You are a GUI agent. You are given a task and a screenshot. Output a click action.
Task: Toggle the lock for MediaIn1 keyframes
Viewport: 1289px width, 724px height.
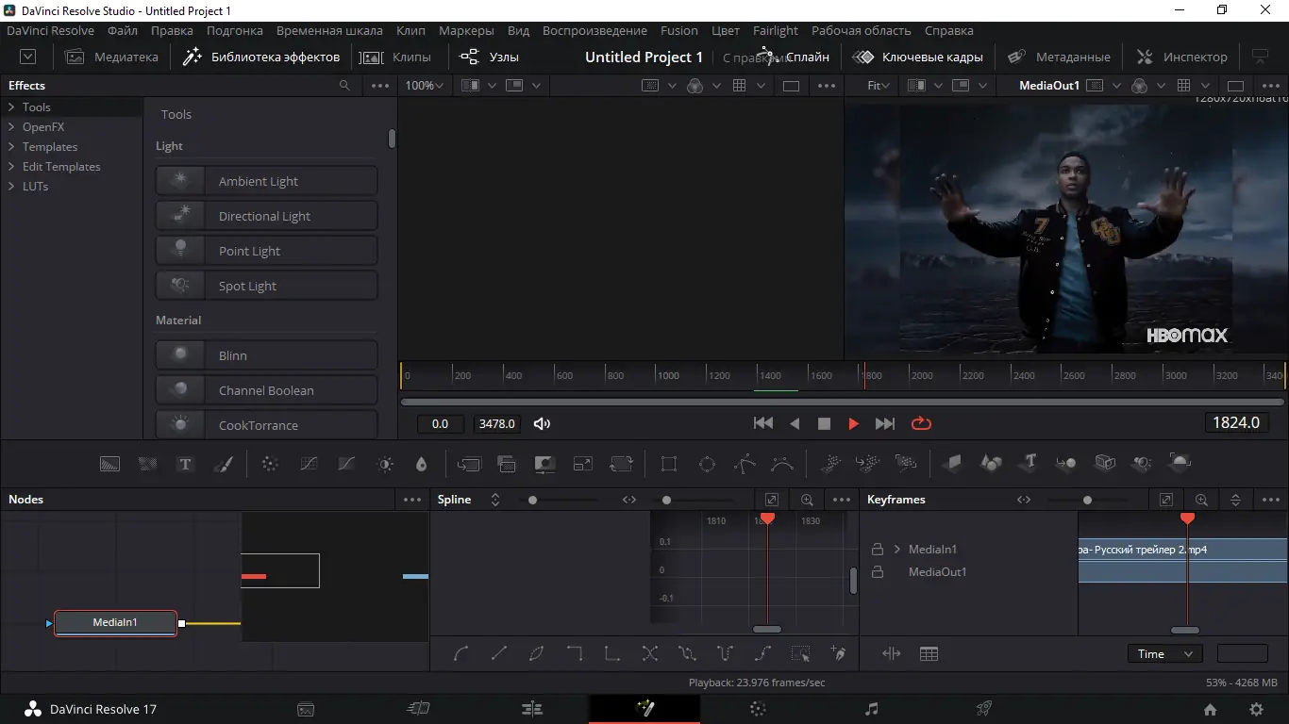click(878, 550)
